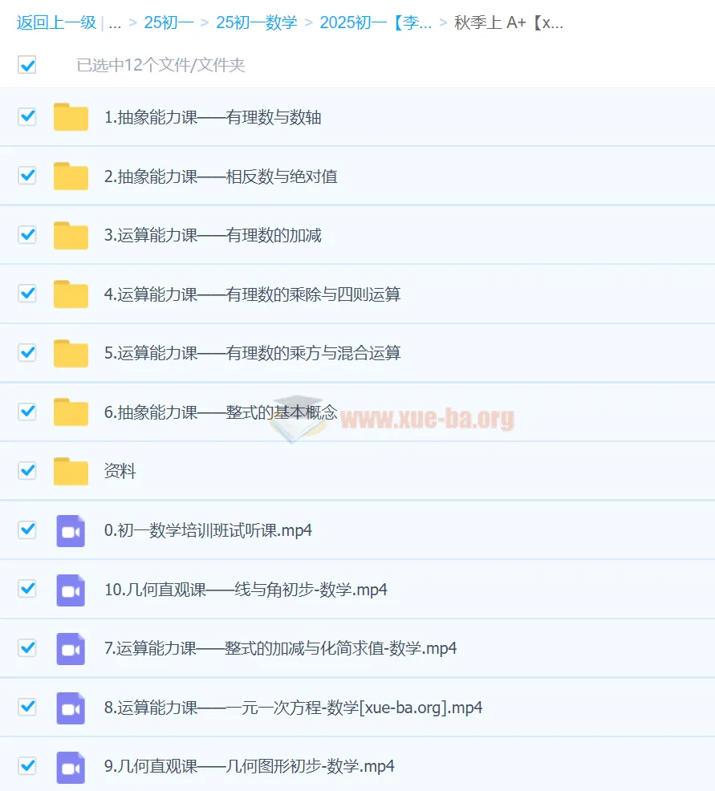Click the folder icon next to 6.抽象能力课——整式的基本概念
The image size is (715, 791).
pyautogui.click(x=71, y=412)
